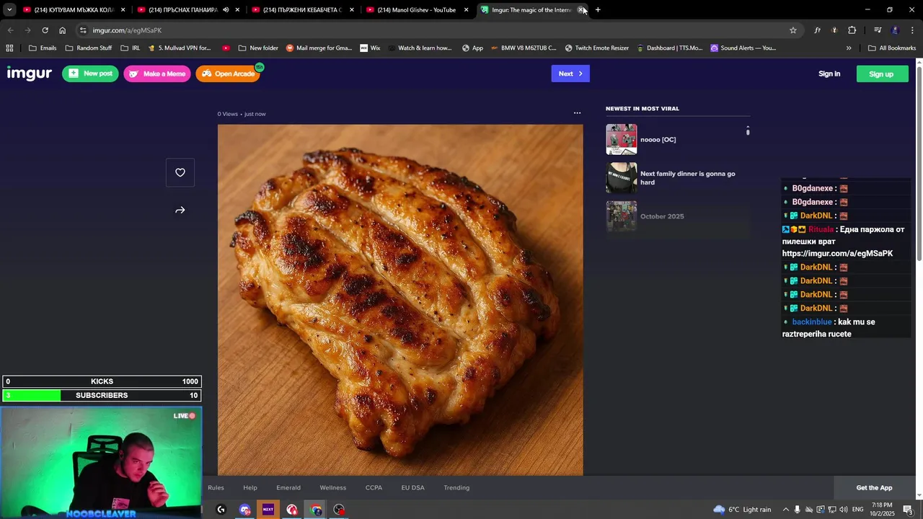The width and height of the screenshot is (923, 519).
Task: Reload the page with the refresh icon
Action: tap(45, 30)
